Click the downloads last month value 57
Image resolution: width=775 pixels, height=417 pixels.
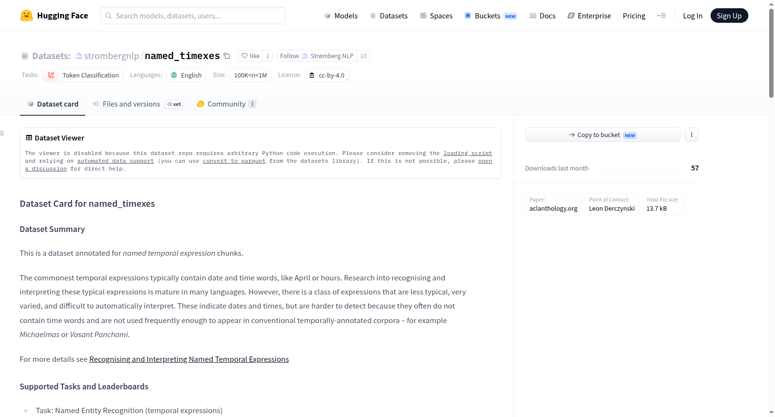(695, 168)
